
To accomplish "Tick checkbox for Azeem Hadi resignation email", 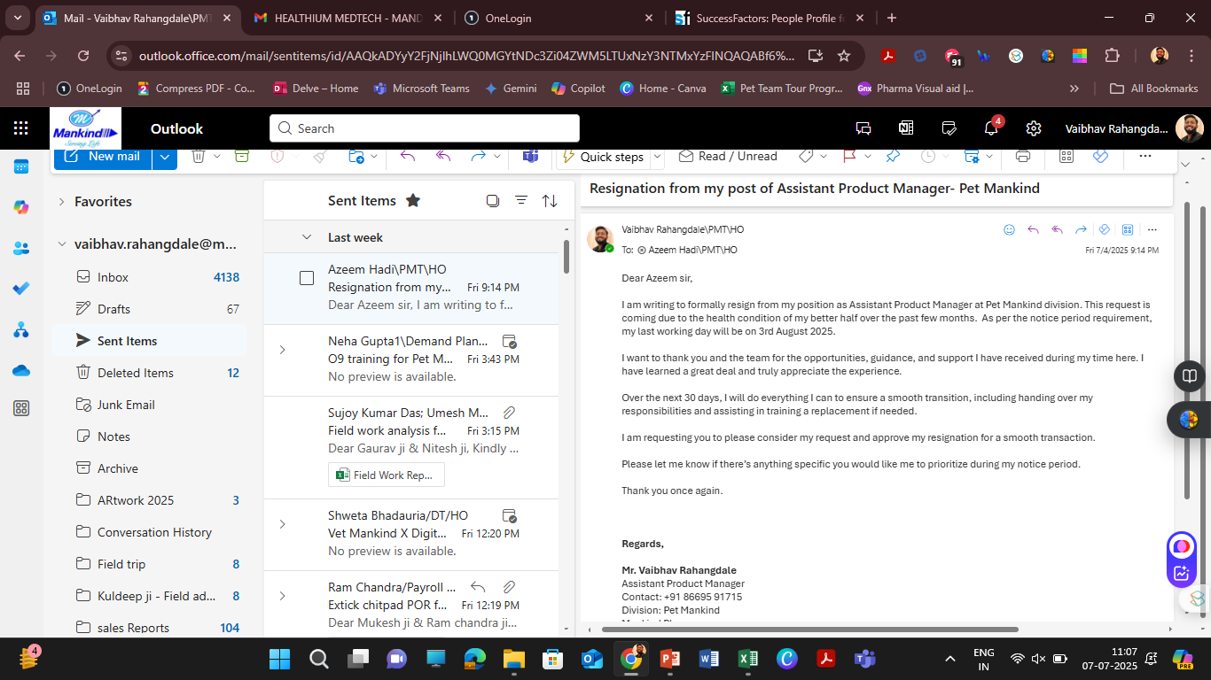I will [x=307, y=278].
